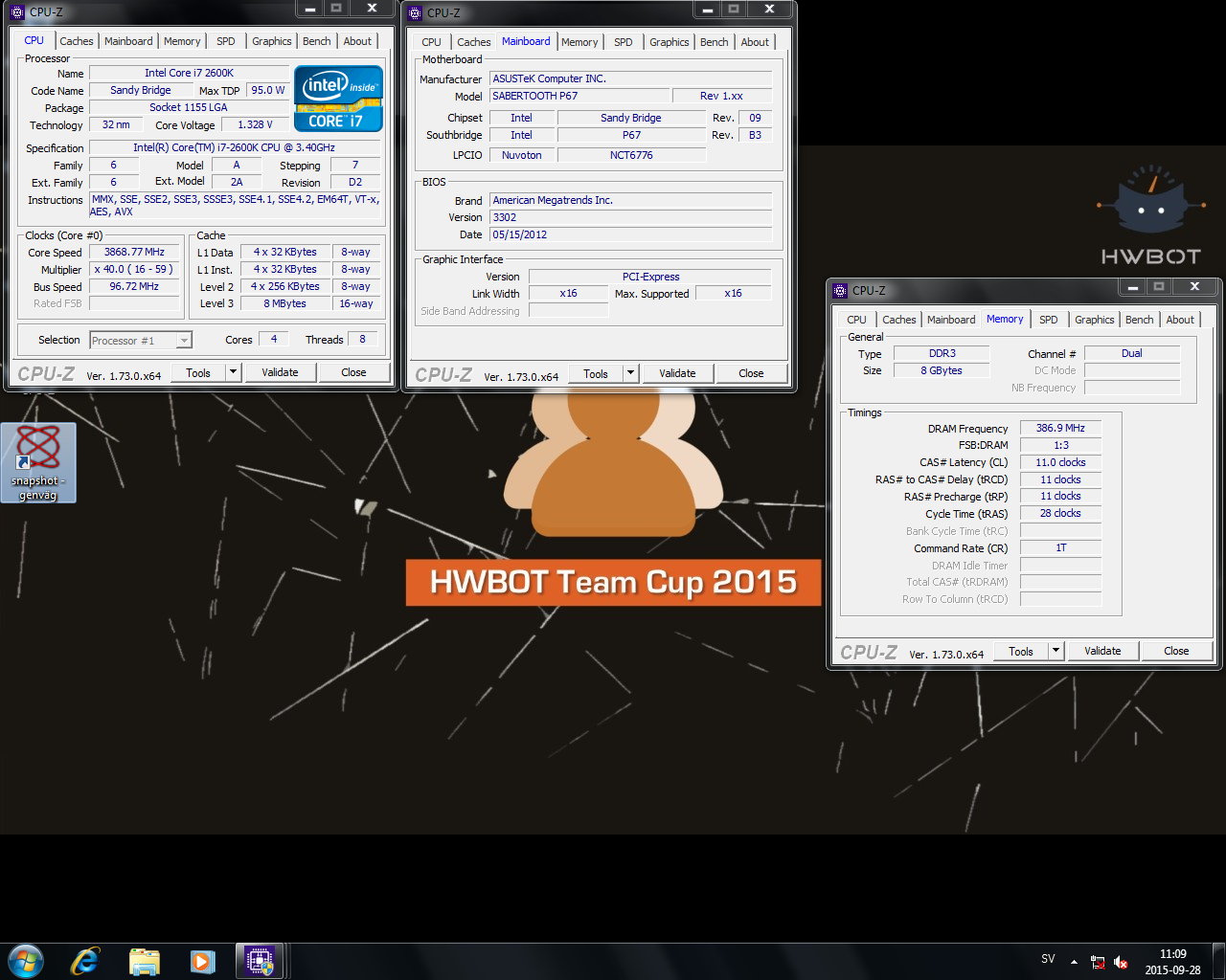Viewport: 1226px width, 980px height.
Task: Open Mainboard tab in the CPU window
Action: tap(128, 41)
